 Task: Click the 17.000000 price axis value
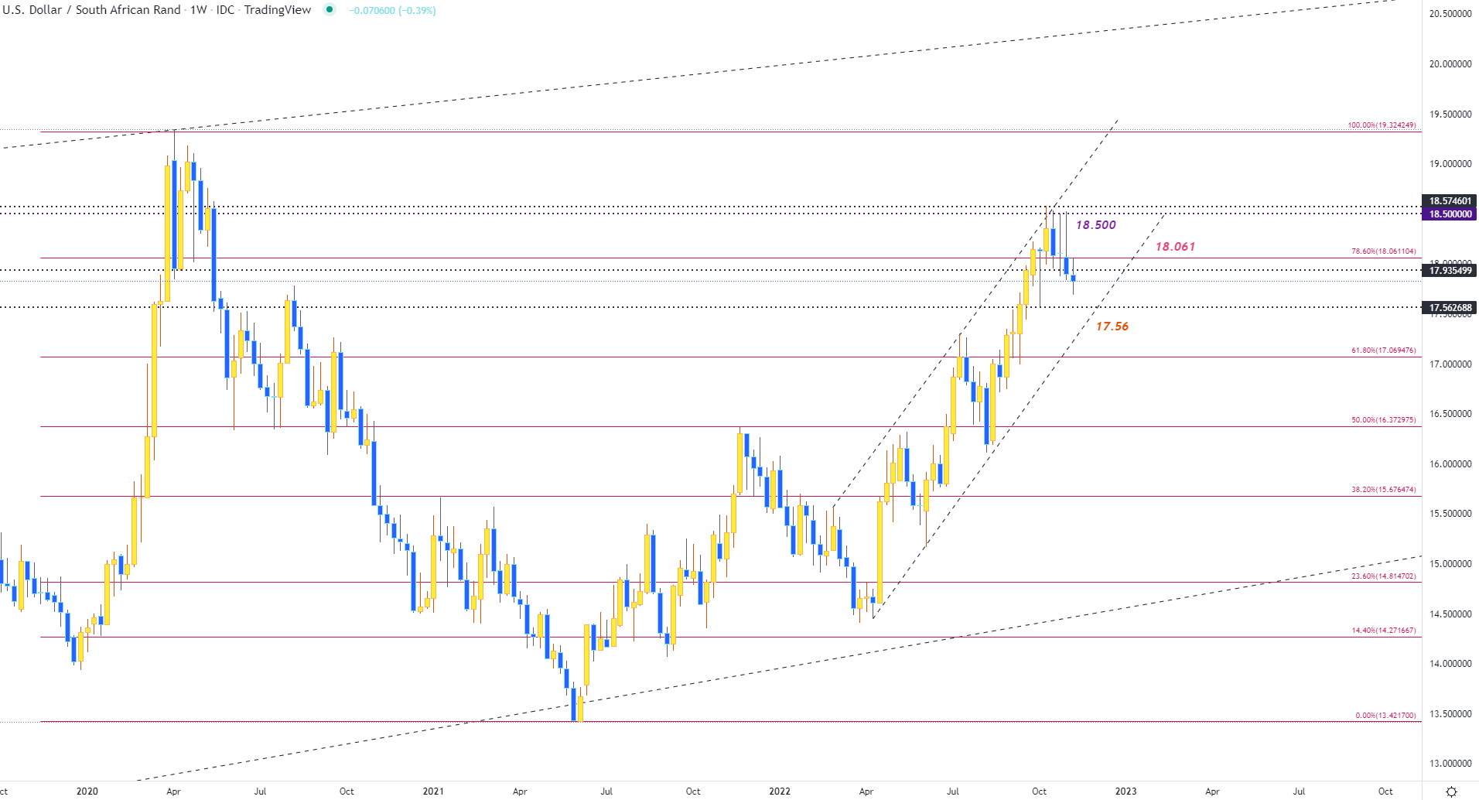click(1450, 364)
